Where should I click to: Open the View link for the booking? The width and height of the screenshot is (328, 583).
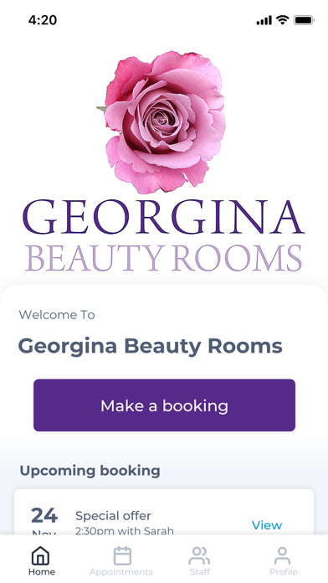pos(267,525)
